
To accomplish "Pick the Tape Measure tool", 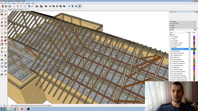I will click(2, 48).
